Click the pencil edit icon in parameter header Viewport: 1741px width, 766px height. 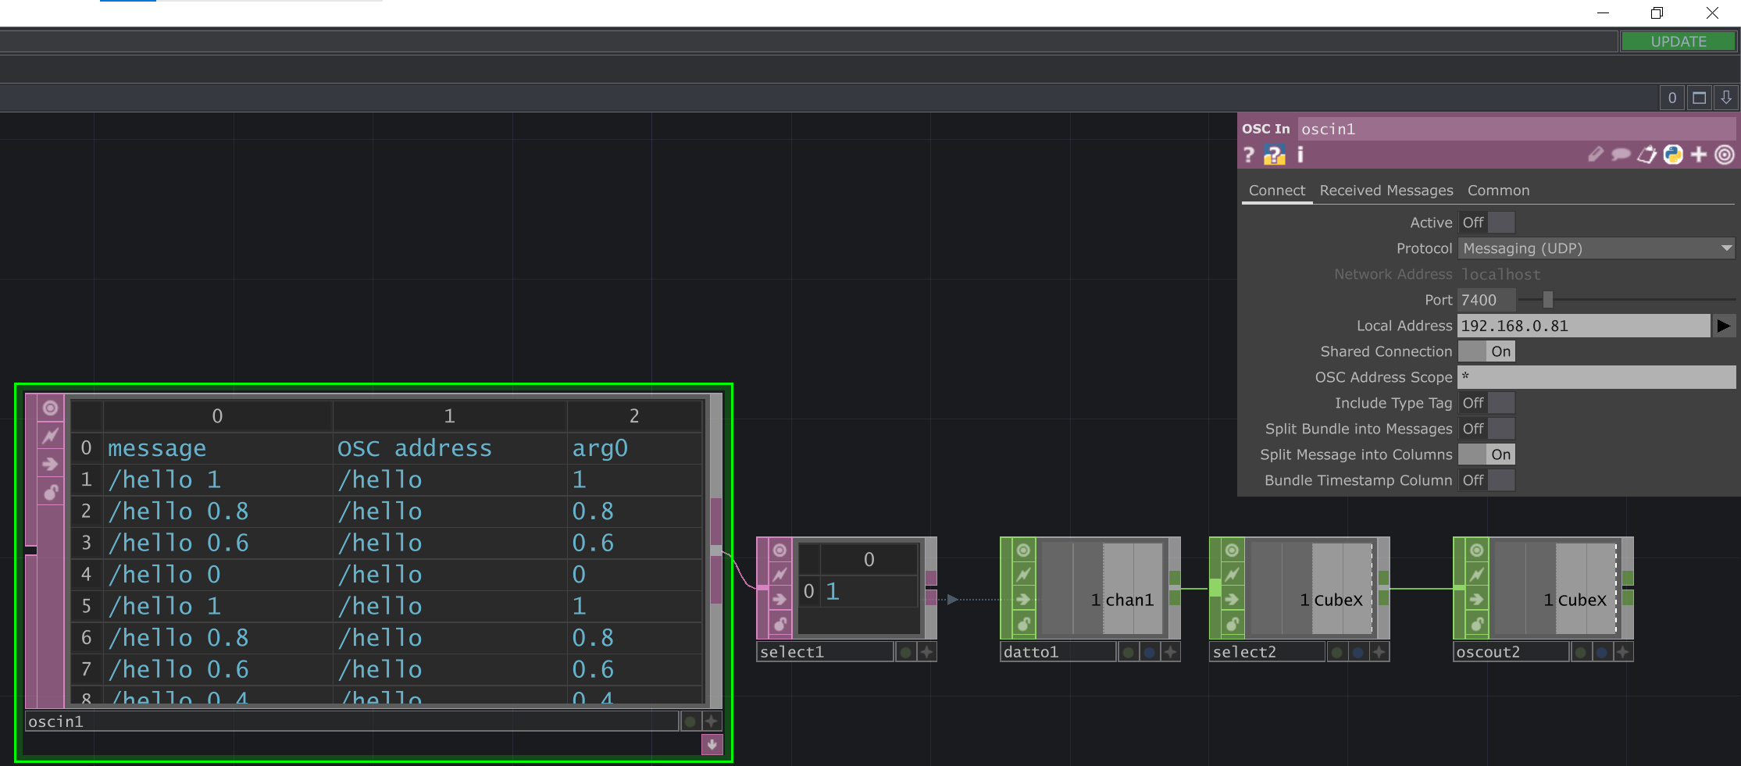point(1596,155)
